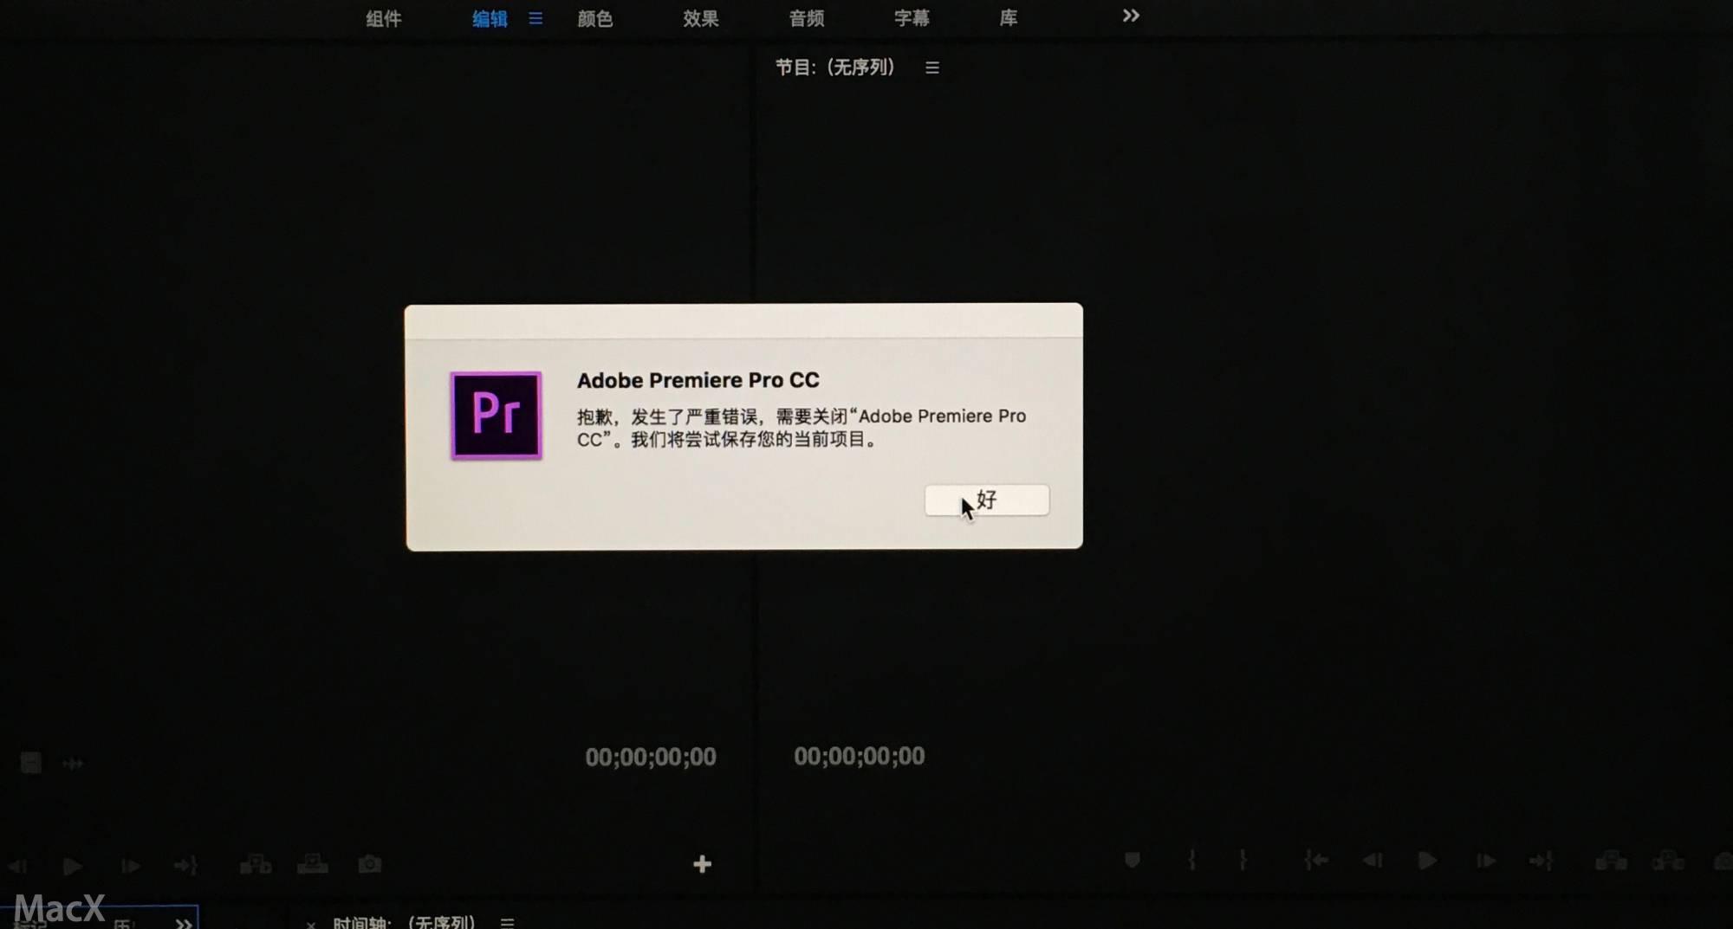Click the program monitor timecode 00;00;00;00
The image size is (1733, 929).
click(860, 757)
